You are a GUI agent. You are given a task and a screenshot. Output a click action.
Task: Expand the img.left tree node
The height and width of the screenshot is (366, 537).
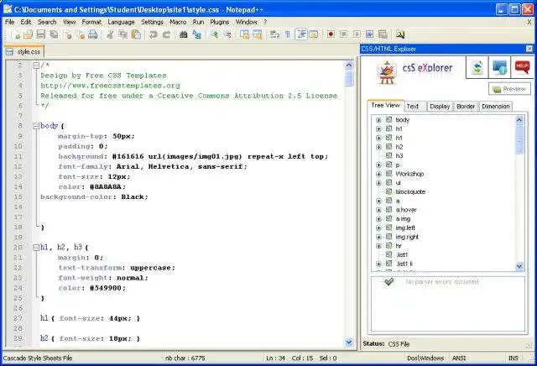pyautogui.click(x=378, y=227)
